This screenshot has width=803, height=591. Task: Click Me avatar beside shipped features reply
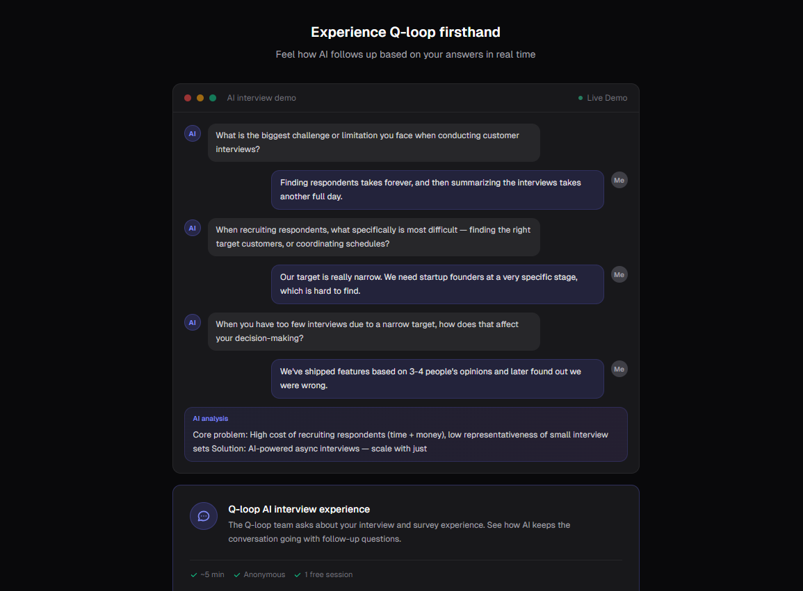619,369
